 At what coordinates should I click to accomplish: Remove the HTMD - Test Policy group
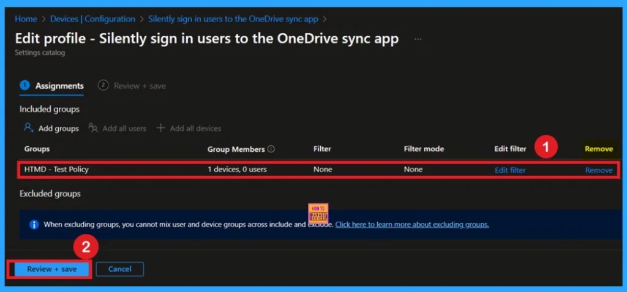(599, 170)
